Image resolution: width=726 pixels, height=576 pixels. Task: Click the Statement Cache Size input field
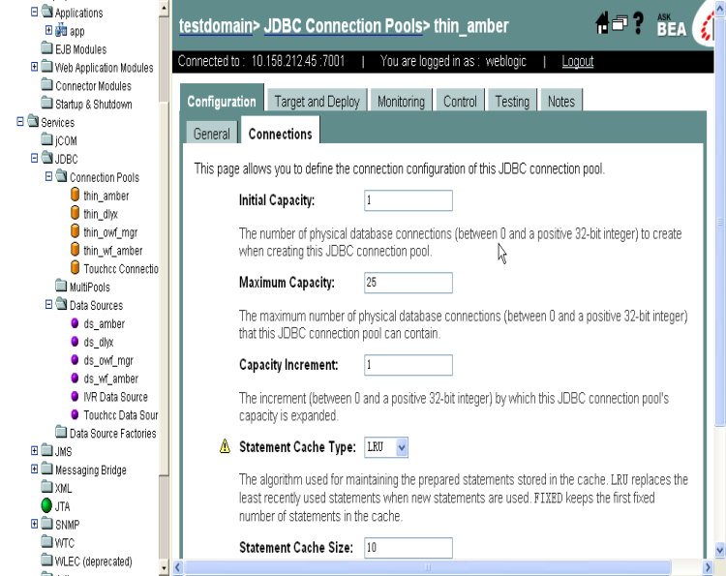[x=408, y=548]
